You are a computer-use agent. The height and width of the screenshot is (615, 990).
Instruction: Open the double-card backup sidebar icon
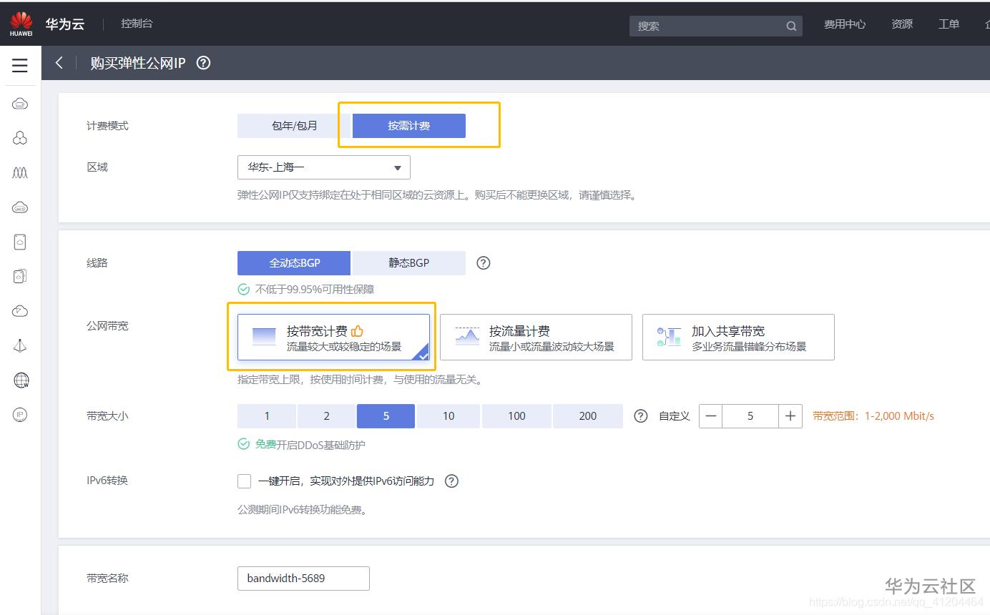pyautogui.click(x=20, y=276)
